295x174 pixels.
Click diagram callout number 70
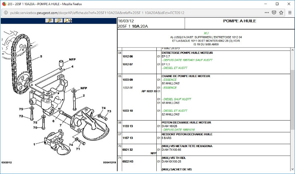(35, 128)
